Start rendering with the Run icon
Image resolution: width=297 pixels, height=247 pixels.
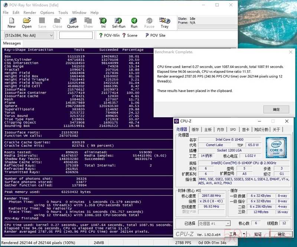click(x=134, y=23)
